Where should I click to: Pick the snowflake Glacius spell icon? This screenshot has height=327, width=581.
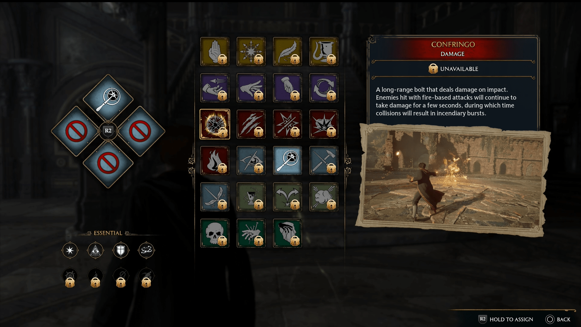coord(251,51)
